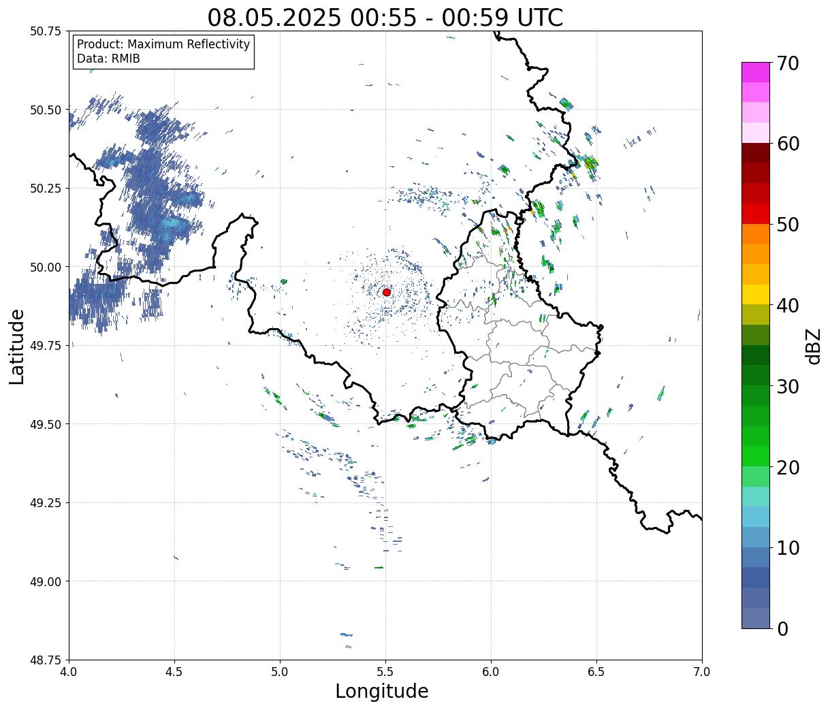Click the colorbar tick label 60

787,144
